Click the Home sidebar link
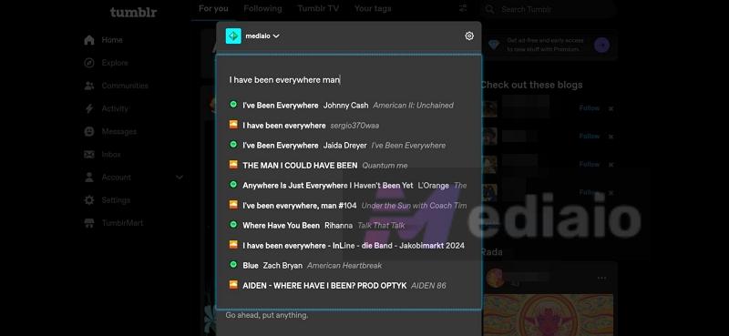The width and height of the screenshot is (729, 336). (112, 40)
